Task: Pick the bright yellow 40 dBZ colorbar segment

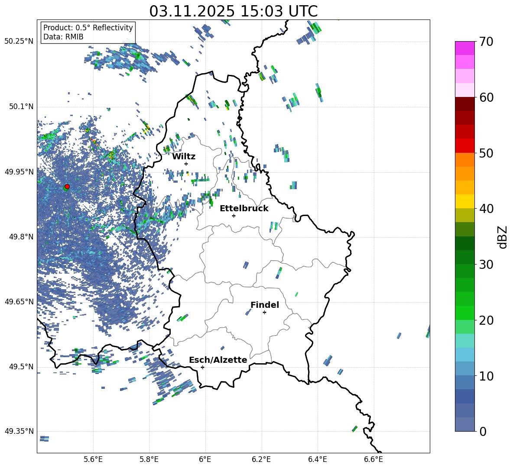Action: 465,201
